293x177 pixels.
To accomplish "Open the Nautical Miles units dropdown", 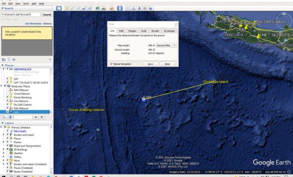I will 166,45.
